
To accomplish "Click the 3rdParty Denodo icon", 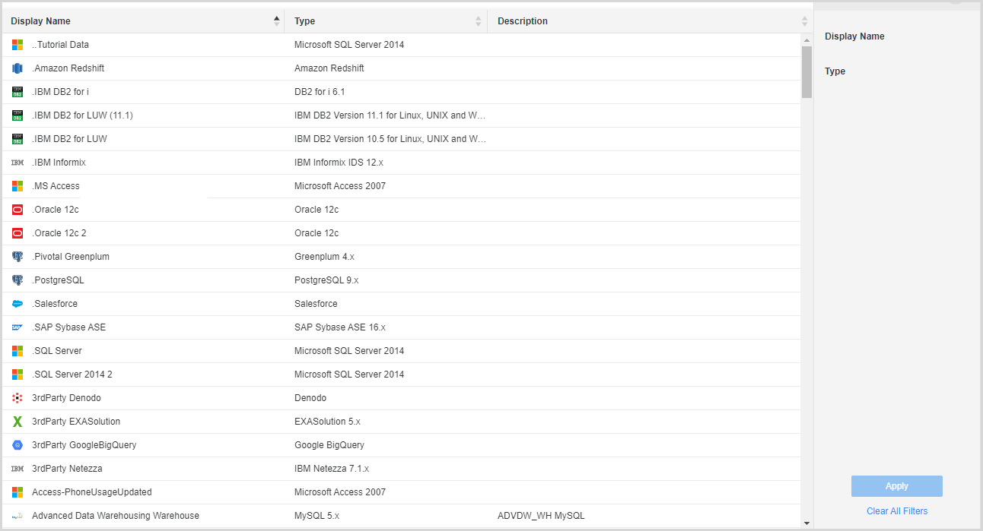I will point(17,398).
